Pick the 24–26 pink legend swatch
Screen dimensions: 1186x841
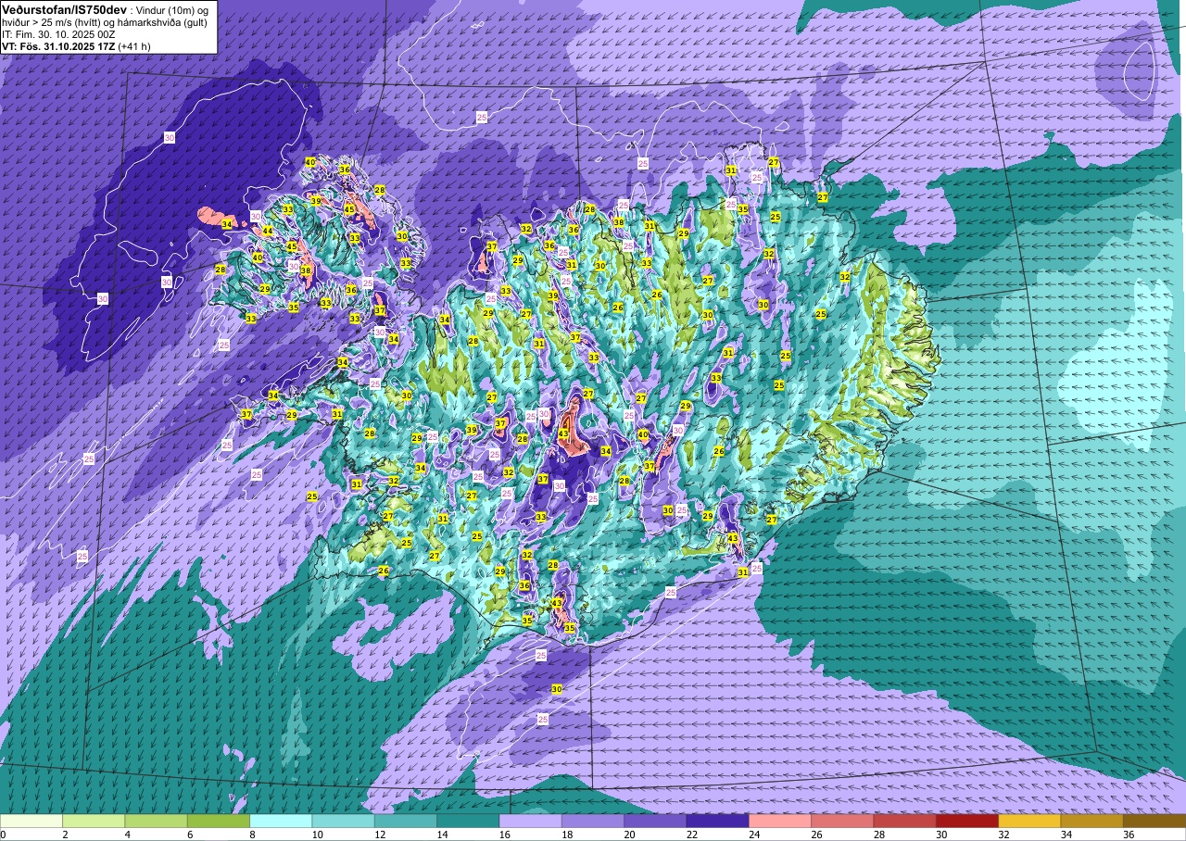(779, 821)
